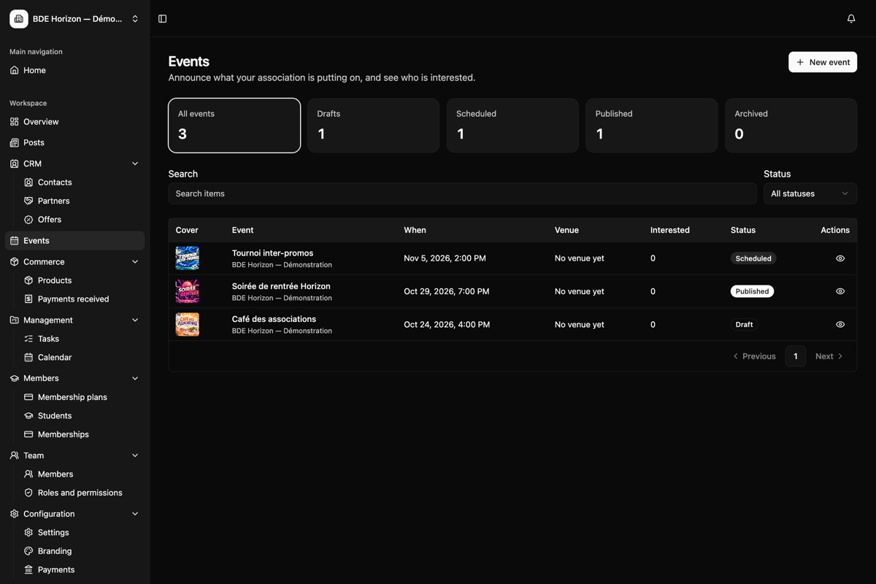This screenshot has height=584, width=876.
Task: Select the Archived filter card
Action: click(791, 126)
